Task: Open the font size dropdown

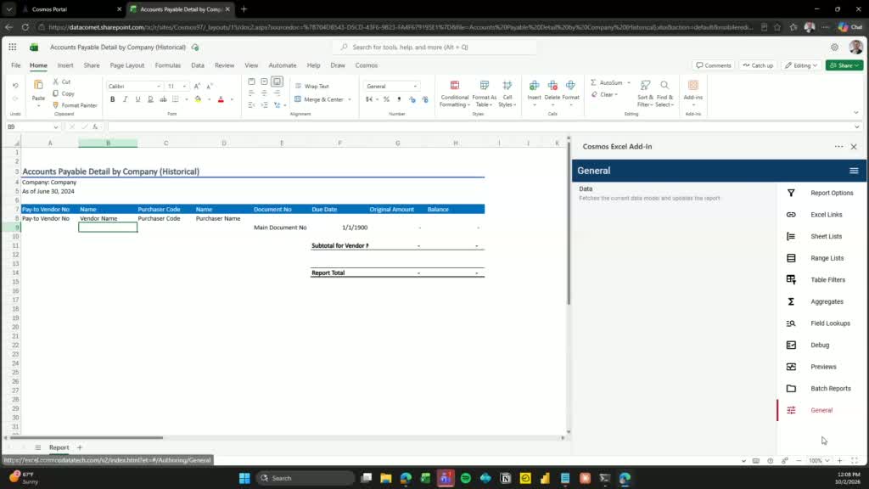Action: click(x=184, y=87)
